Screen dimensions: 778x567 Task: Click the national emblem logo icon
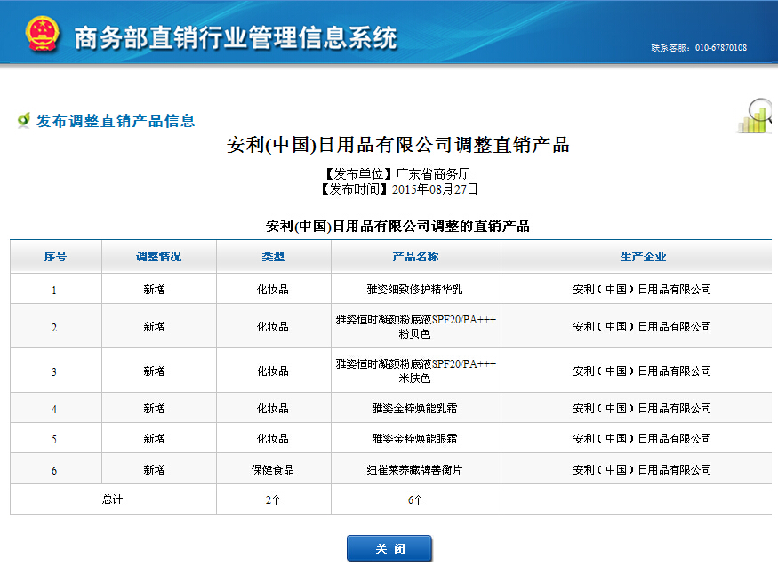click(41, 35)
